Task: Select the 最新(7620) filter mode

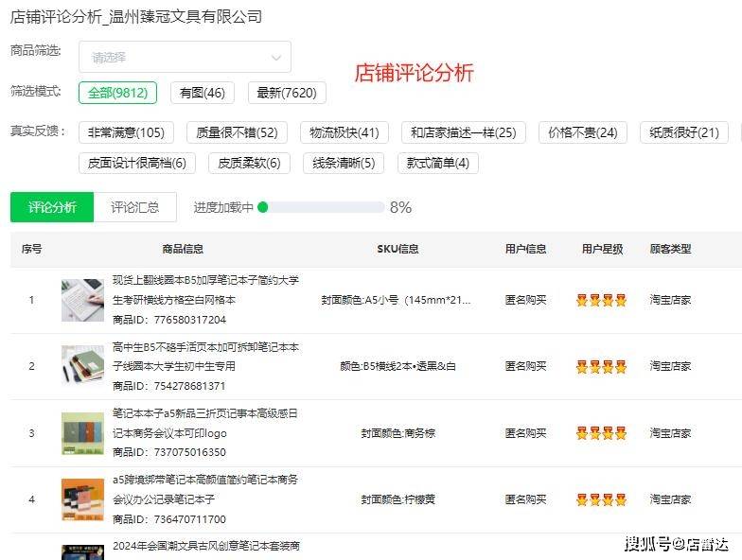Action: point(287,93)
